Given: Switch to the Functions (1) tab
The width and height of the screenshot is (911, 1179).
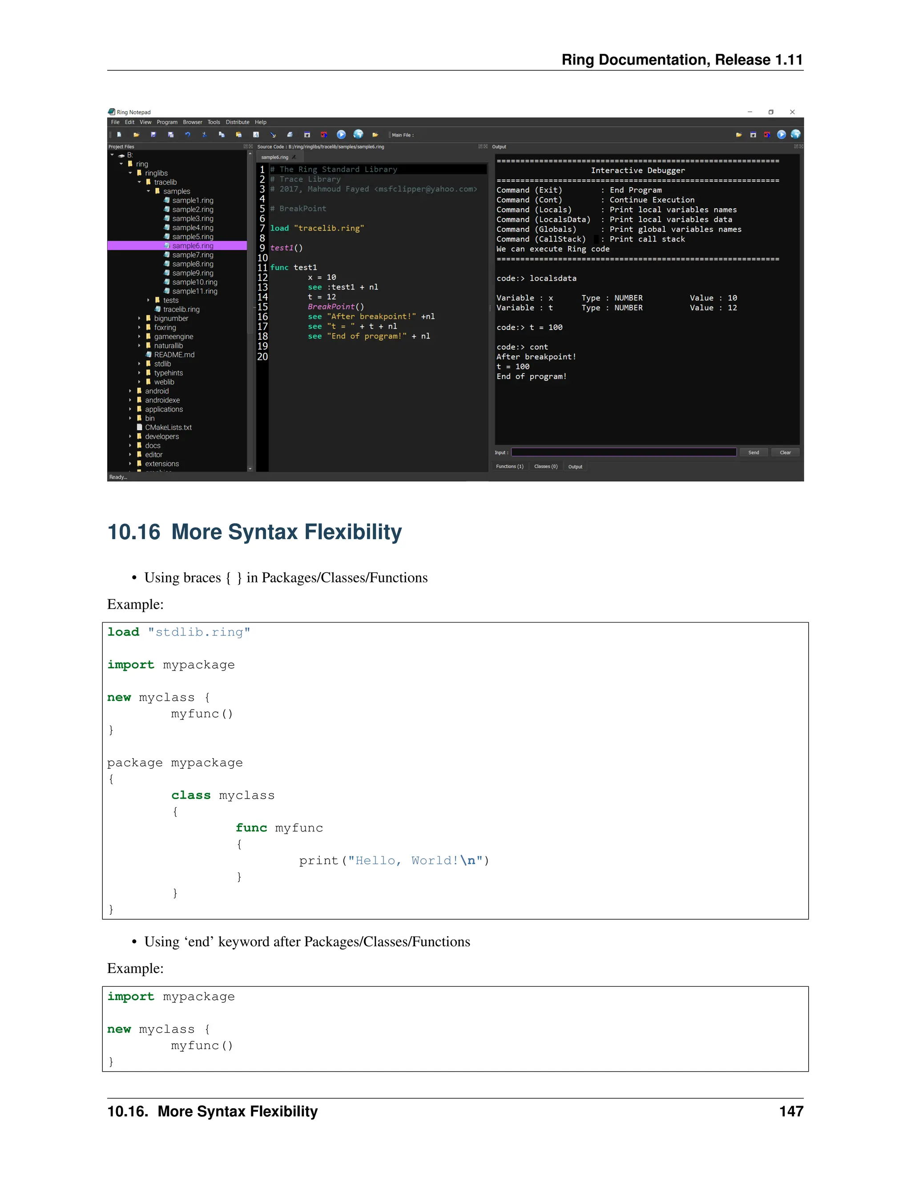Looking at the screenshot, I should (509, 466).
